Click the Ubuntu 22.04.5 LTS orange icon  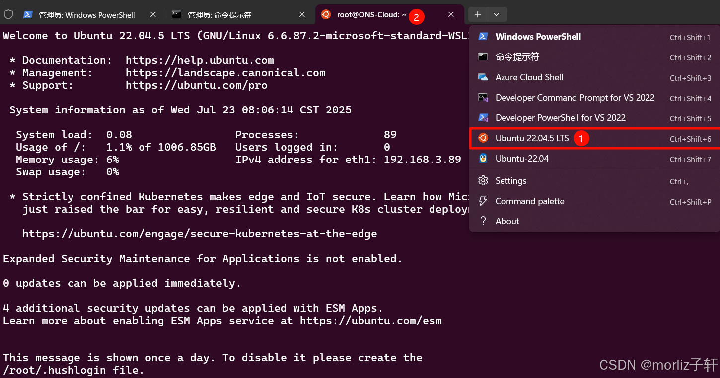483,138
